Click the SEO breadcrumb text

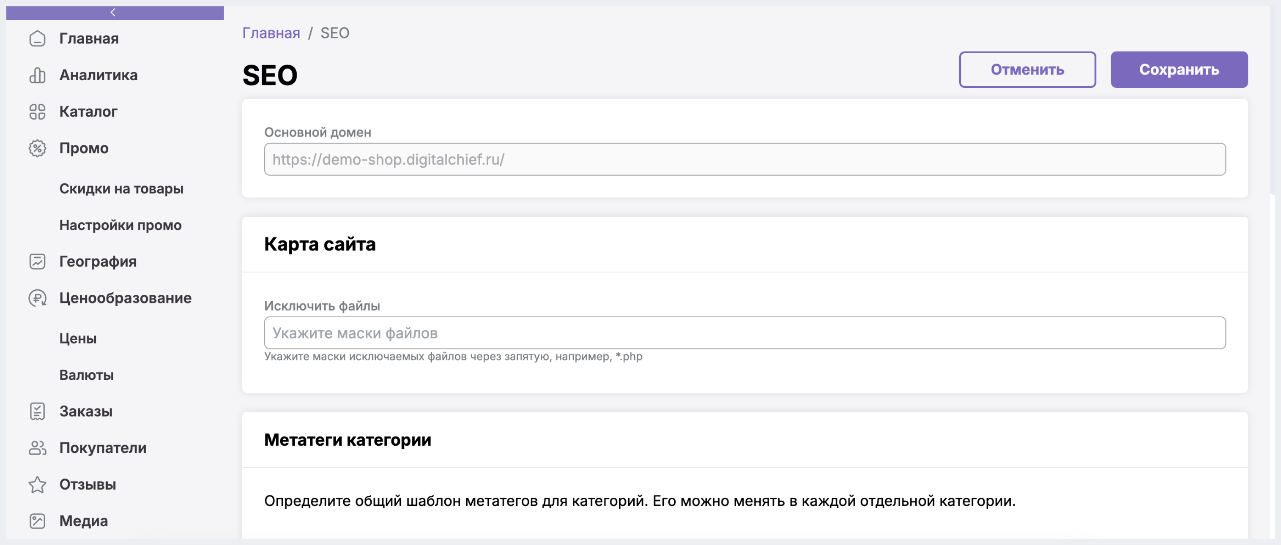tap(335, 33)
